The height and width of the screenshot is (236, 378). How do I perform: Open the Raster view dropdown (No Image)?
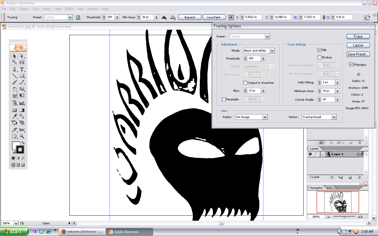[x=252, y=117]
